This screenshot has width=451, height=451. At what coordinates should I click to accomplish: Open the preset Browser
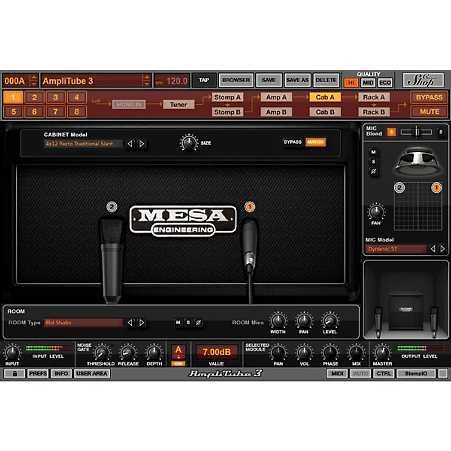[236, 79]
